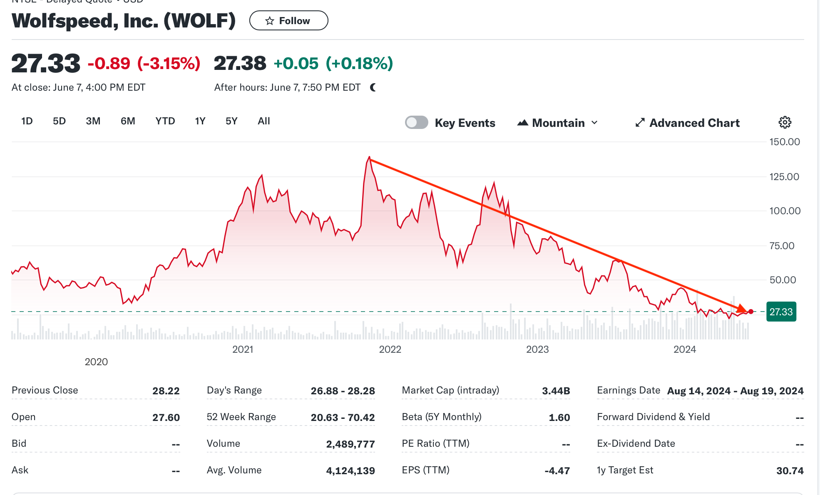The image size is (820, 495).
Task: Show the YTD chart range
Action: click(x=165, y=121)
